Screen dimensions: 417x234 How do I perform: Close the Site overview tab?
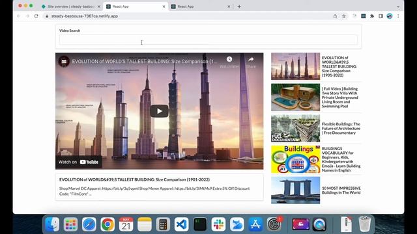[99, 6]
